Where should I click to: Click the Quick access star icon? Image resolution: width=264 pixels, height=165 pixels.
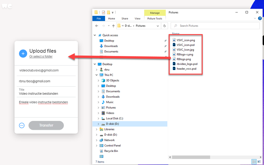tap(100, 35)
